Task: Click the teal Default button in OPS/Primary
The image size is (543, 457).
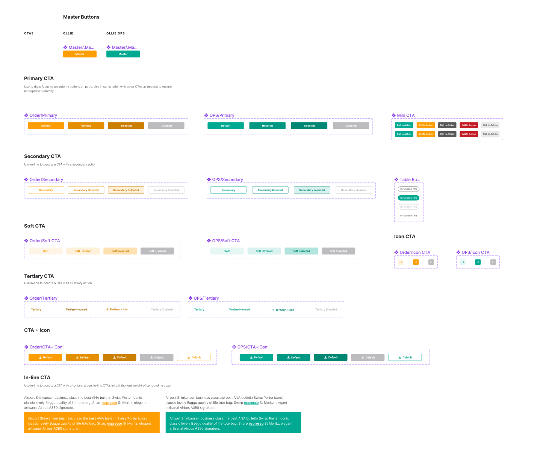Action: (x=225, y=126)
